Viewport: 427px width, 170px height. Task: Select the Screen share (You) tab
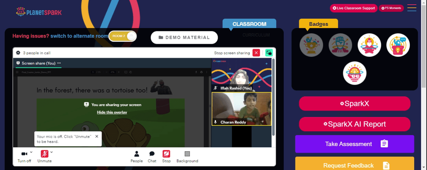coord(38,63)
